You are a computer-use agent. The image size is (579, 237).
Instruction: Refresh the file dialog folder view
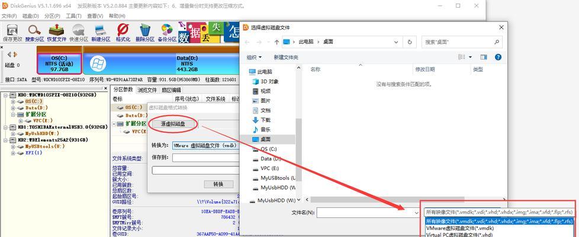[410, 42]
